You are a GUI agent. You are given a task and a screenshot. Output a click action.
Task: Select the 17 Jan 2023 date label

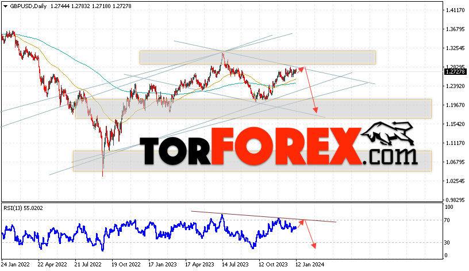coord(163,265)
